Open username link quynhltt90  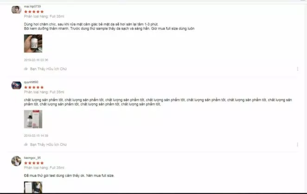(31, 82)
